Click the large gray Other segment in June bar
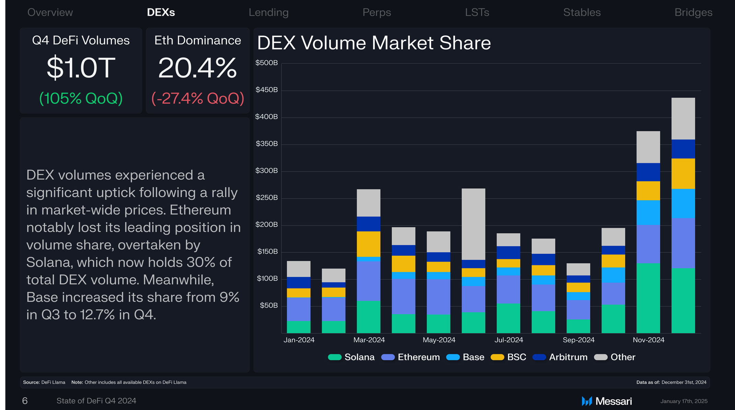Screen dimensions: 735x410 (x=474, y=224)
